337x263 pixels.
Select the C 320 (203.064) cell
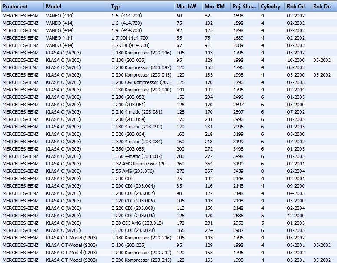(x=128, y=134)
